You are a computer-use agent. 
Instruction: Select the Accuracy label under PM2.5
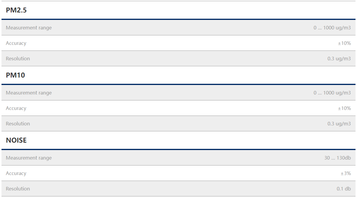[16, 43]
